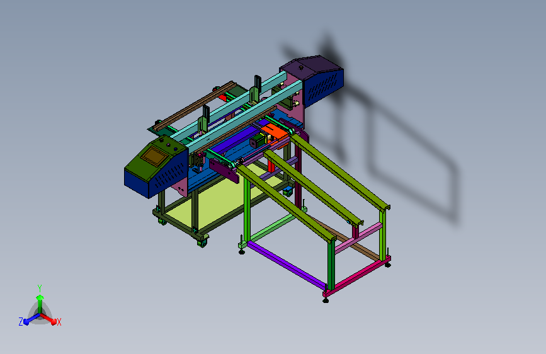Select the pink upper cross beam of rack frame
The width and height of the screenshot is (546, 354).
[x=359, y=237]
